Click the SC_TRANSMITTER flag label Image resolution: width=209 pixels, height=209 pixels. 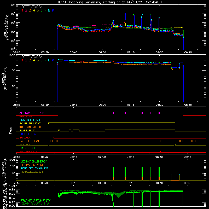pos(30,127)
